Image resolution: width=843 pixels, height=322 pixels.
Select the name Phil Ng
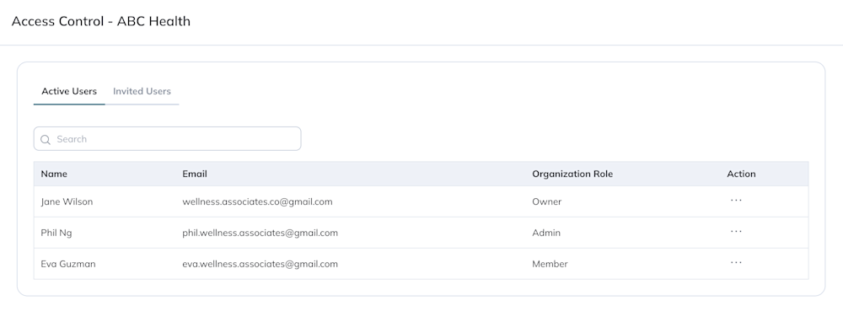(56, 233)
